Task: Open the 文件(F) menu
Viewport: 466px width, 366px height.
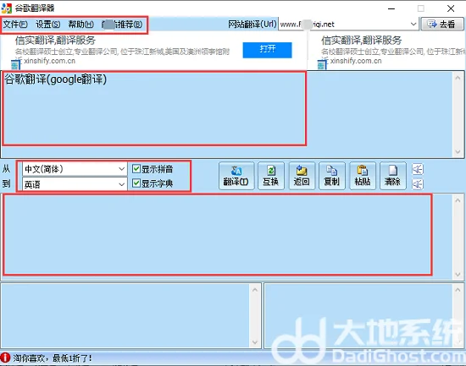Action: tap(15, 25)
